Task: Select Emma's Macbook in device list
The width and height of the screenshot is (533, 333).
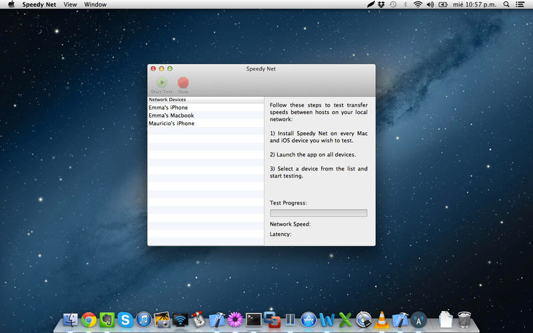Action: [206, 115]
